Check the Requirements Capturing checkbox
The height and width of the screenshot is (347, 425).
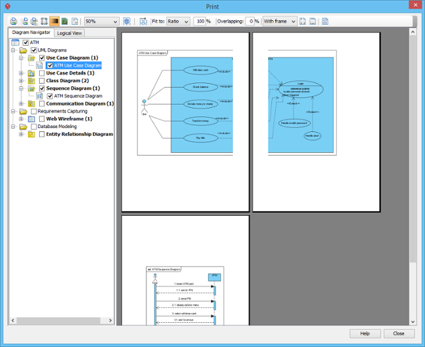(x=34, y=111)
